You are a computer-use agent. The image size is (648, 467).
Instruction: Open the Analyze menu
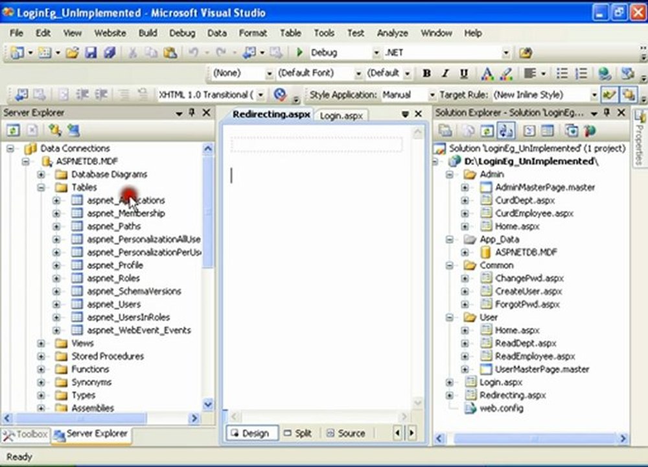point(393,33)
